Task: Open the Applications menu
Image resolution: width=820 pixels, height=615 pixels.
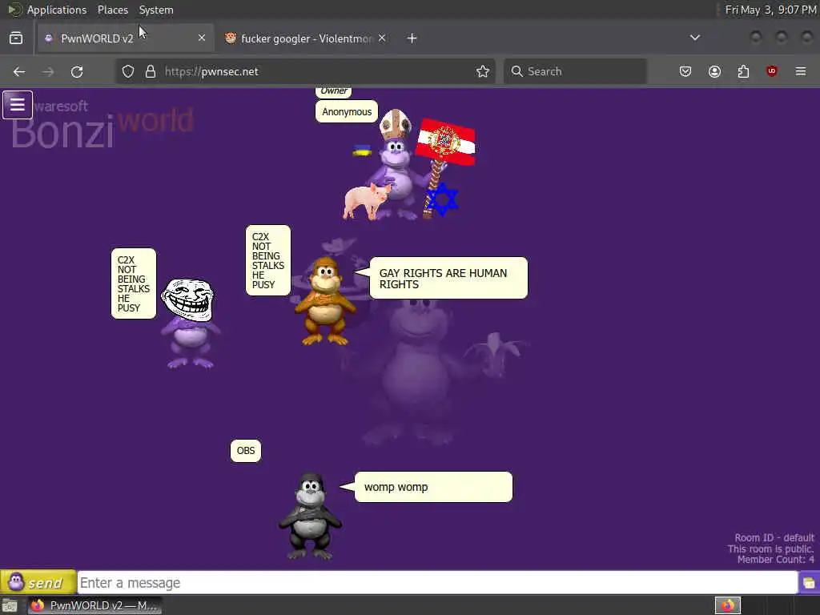Action: pyautogui.click(x=57, y=10)
